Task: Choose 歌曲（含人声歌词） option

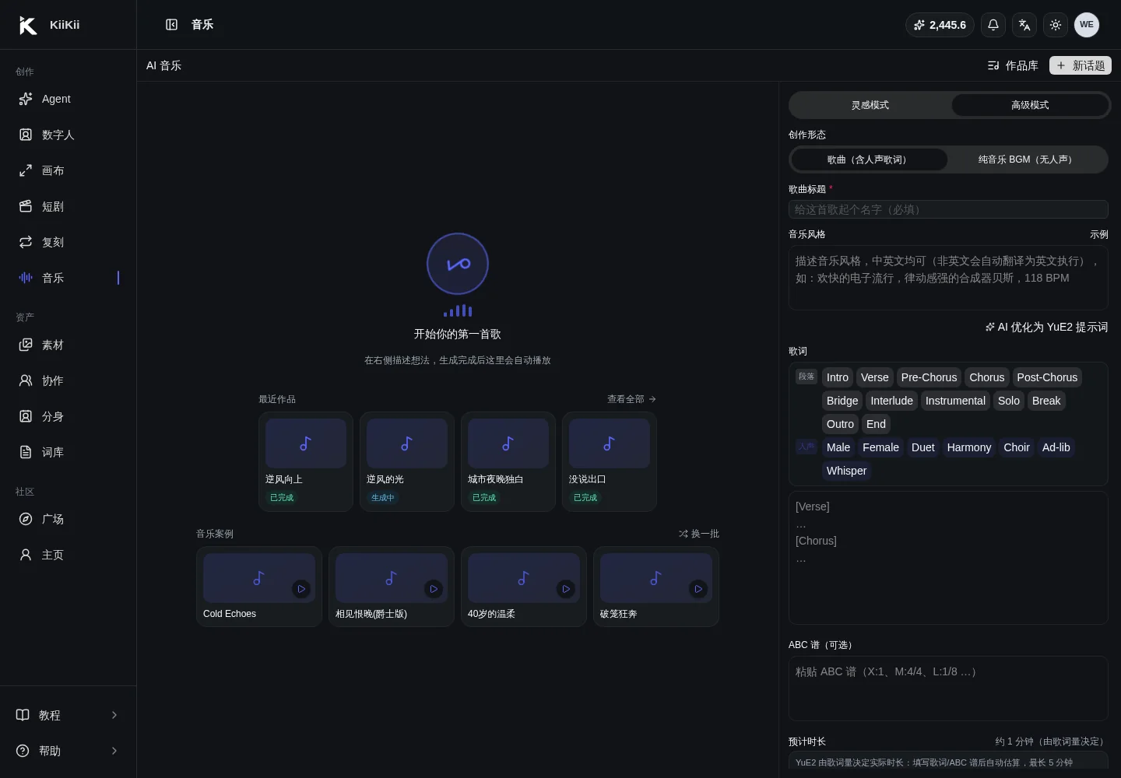Action: pyautogui.click(x=869, y=159)
